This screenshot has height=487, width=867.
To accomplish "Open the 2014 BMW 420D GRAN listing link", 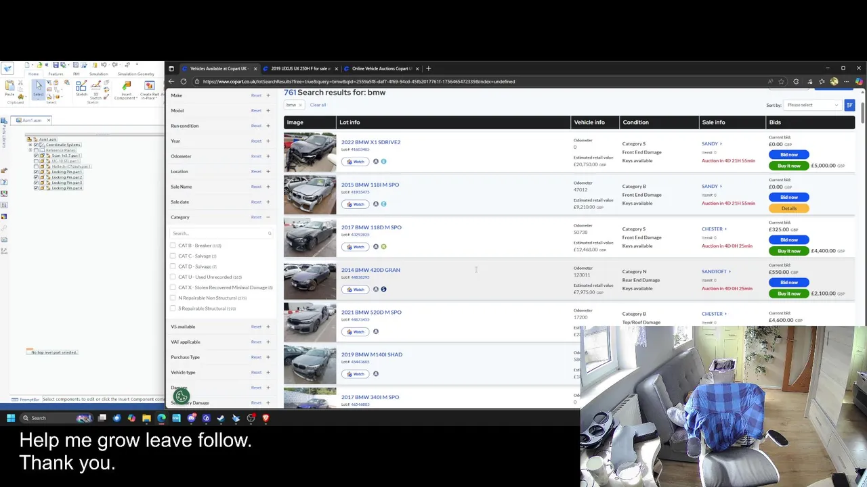I will pyautogui.click(x=371, y=270).
